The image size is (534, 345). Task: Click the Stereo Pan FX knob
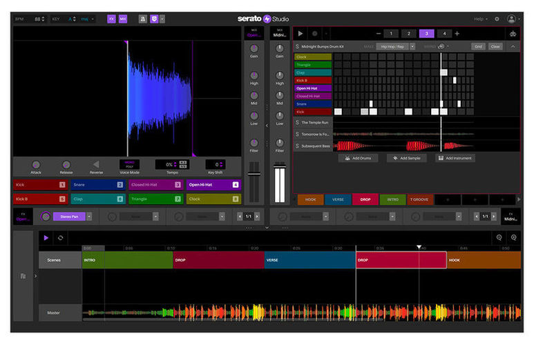[x=46, y=217]
